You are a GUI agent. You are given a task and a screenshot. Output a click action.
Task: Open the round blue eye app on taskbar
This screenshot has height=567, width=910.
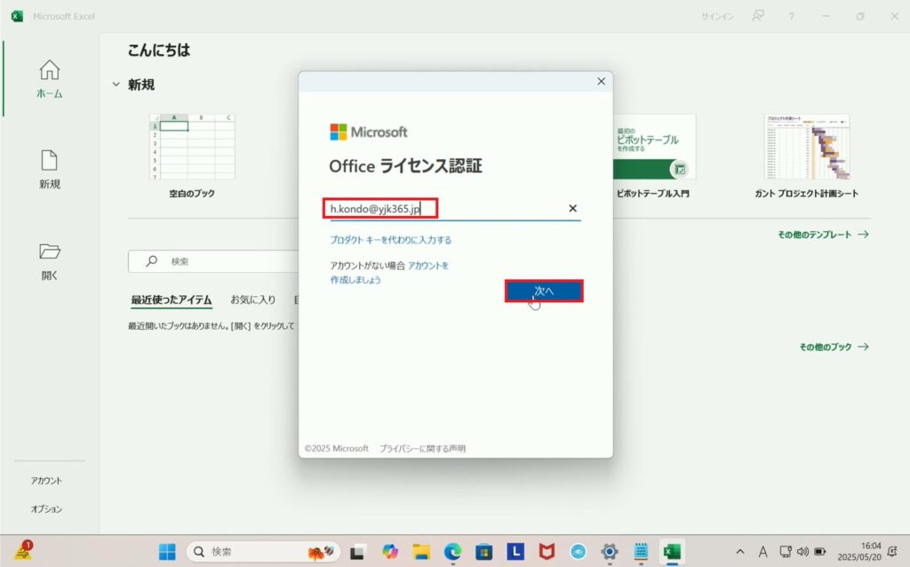point(578,551)
